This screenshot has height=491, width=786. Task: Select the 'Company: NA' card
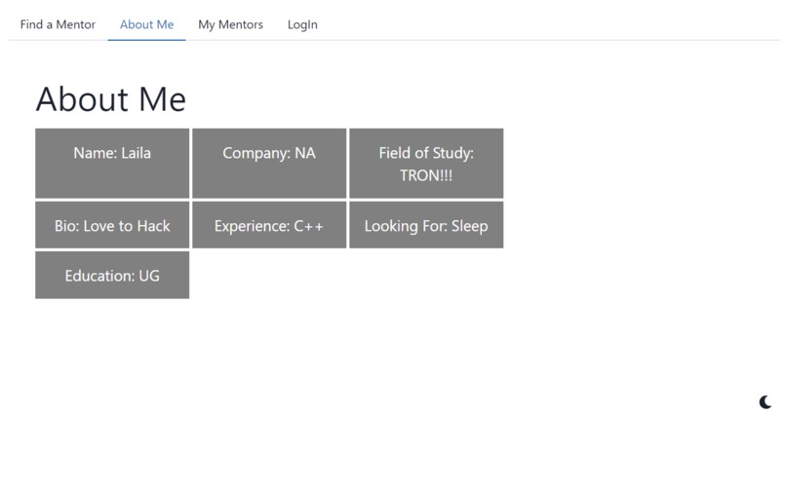[x=269, y=164]
